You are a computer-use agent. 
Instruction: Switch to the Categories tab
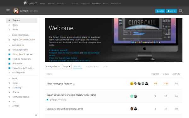92,66
